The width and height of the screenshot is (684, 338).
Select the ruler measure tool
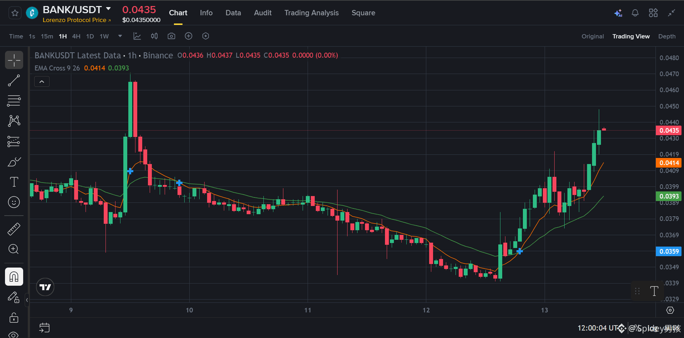14,229
